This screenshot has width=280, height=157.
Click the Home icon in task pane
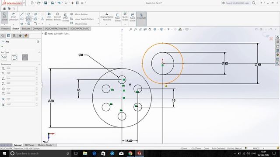click(277, 38)
